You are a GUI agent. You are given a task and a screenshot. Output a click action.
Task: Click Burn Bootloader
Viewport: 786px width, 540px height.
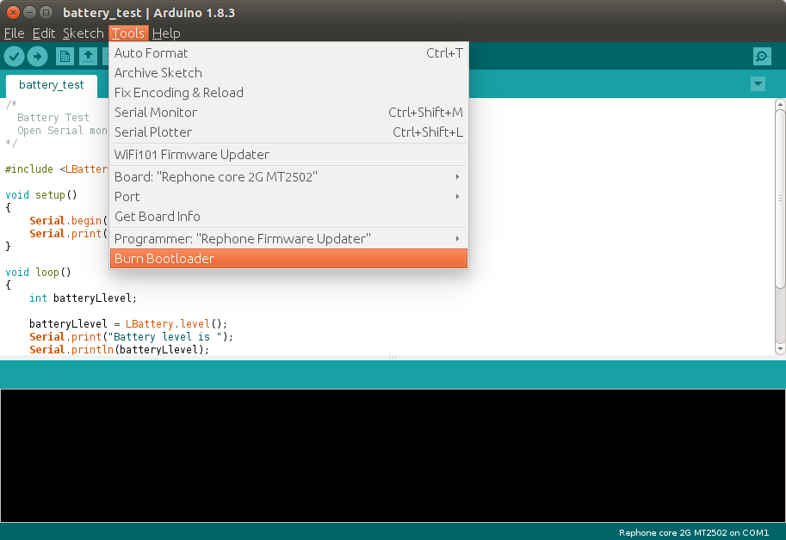288,259
